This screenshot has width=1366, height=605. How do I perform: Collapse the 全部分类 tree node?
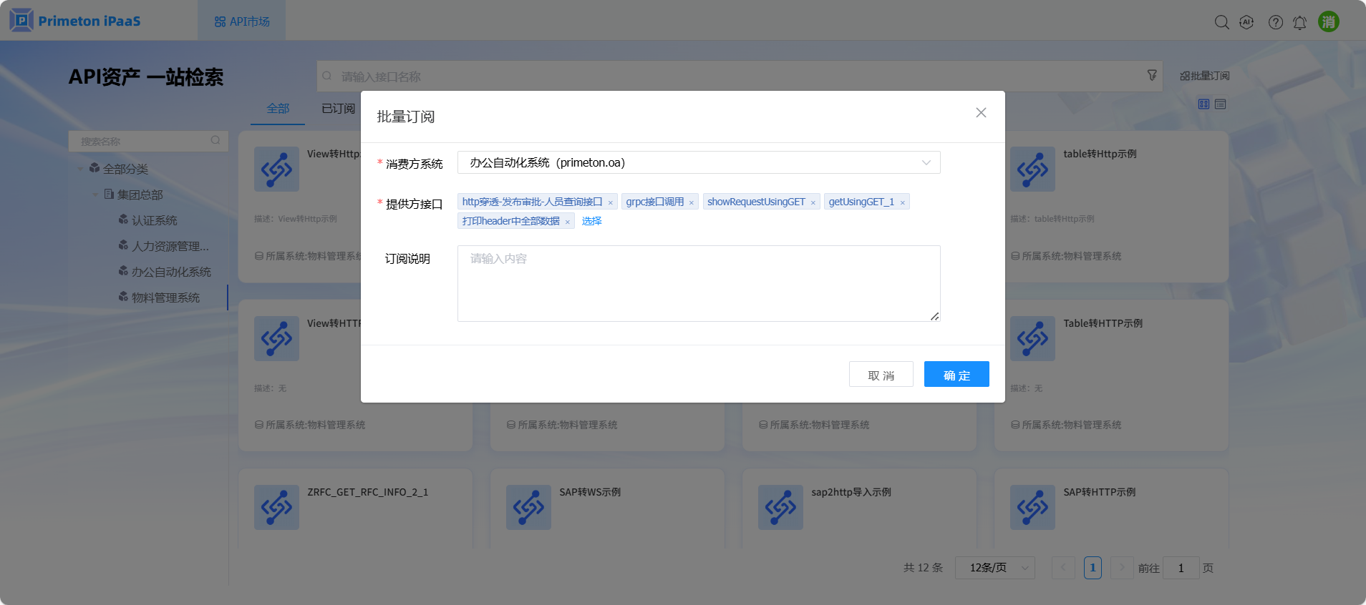80,169
